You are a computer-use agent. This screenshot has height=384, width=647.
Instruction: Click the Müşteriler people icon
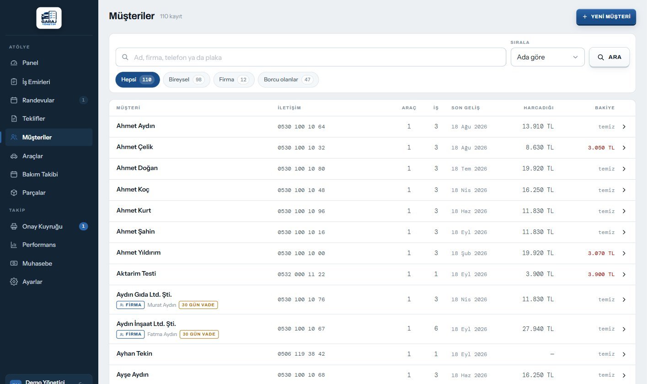[x=14, y=137]
